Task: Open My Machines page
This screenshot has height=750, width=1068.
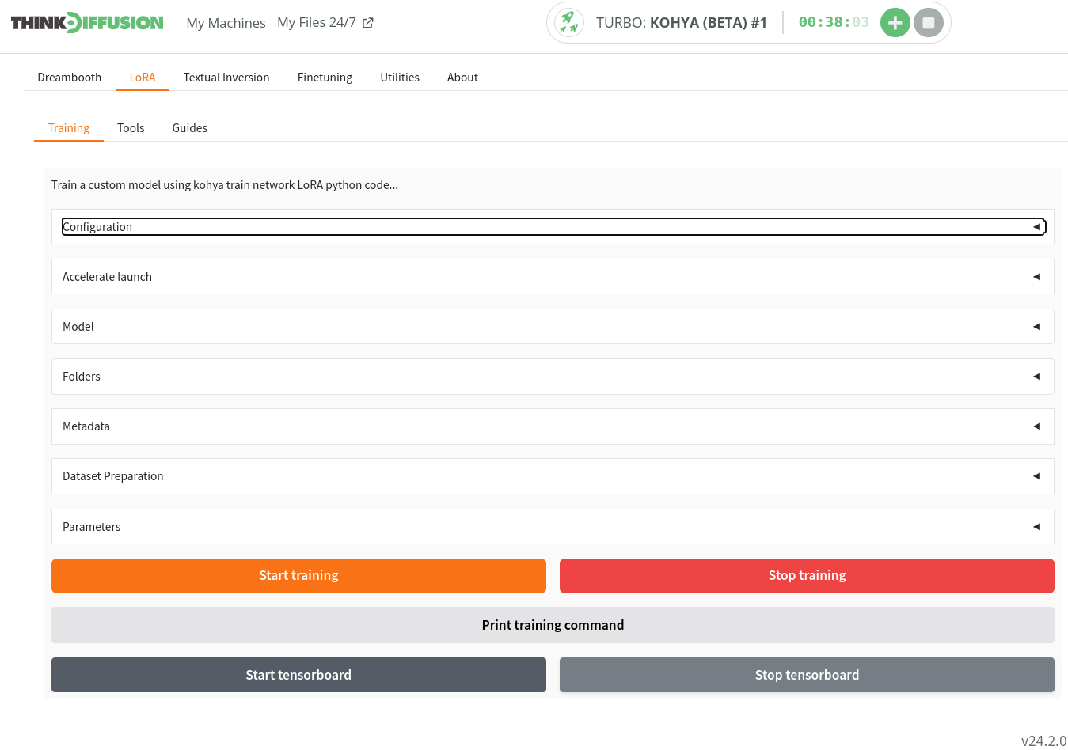Action: coord(226,23)
